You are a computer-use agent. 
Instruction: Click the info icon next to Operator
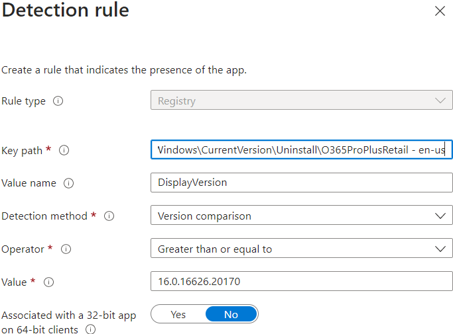[x=66, y=249]
